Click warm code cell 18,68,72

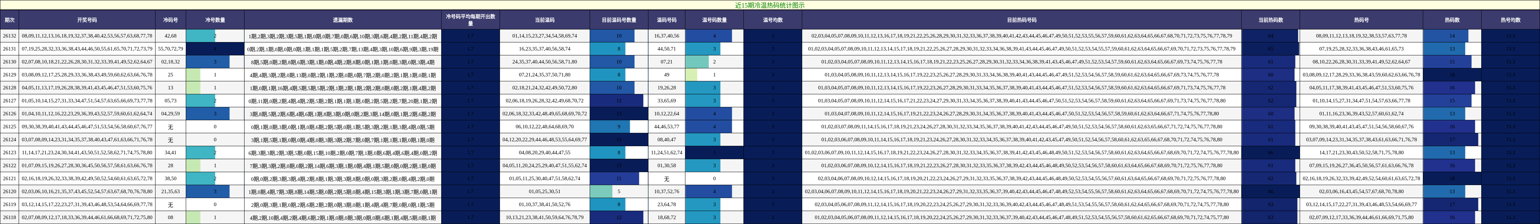pyautogui.click(x=667, y=217)
